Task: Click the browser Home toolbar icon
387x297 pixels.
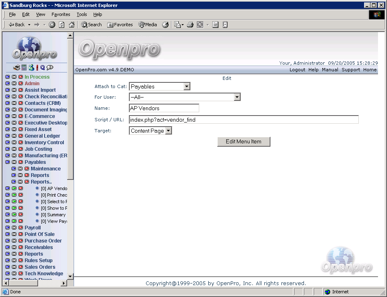Action: pyautogui.click(x=72, y=25)
